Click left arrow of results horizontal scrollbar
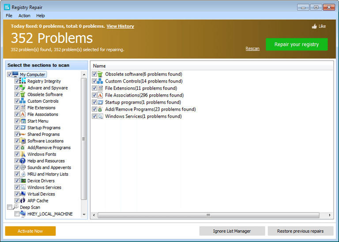Image resolution: width=339 pixels, height=242 pixels. coord(94,215)
